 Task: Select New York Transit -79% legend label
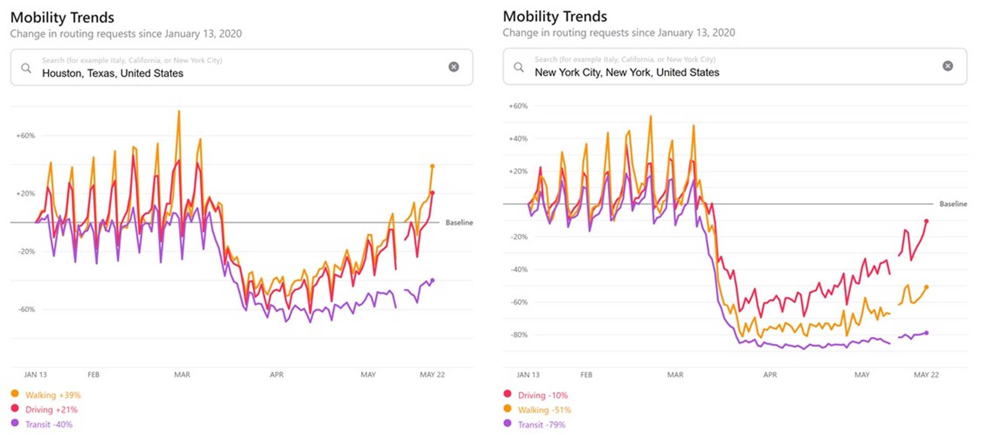click(x=541, y=425)
